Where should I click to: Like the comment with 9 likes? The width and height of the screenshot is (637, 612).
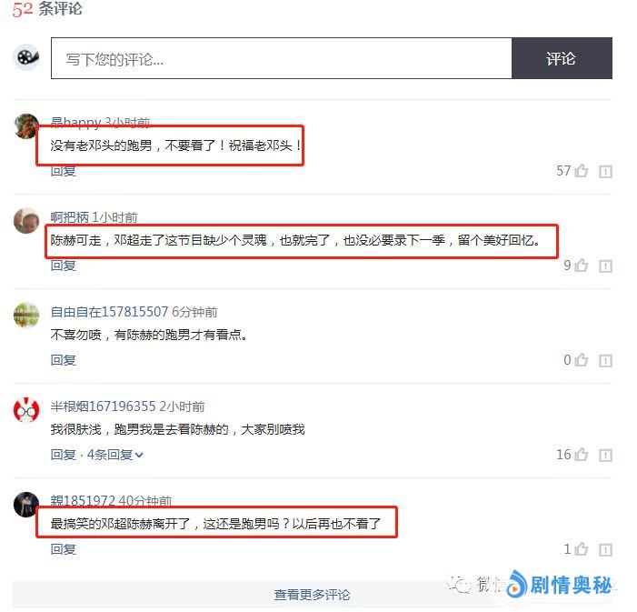pos(582,266)
